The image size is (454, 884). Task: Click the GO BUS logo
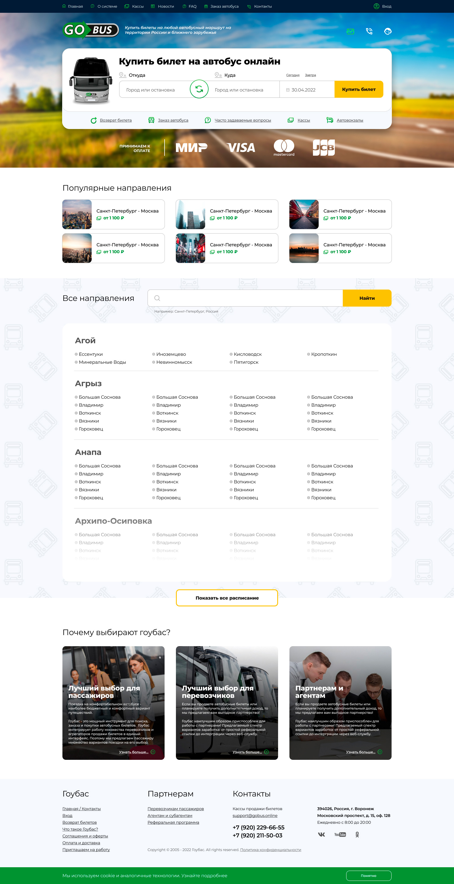click(91, 30)
